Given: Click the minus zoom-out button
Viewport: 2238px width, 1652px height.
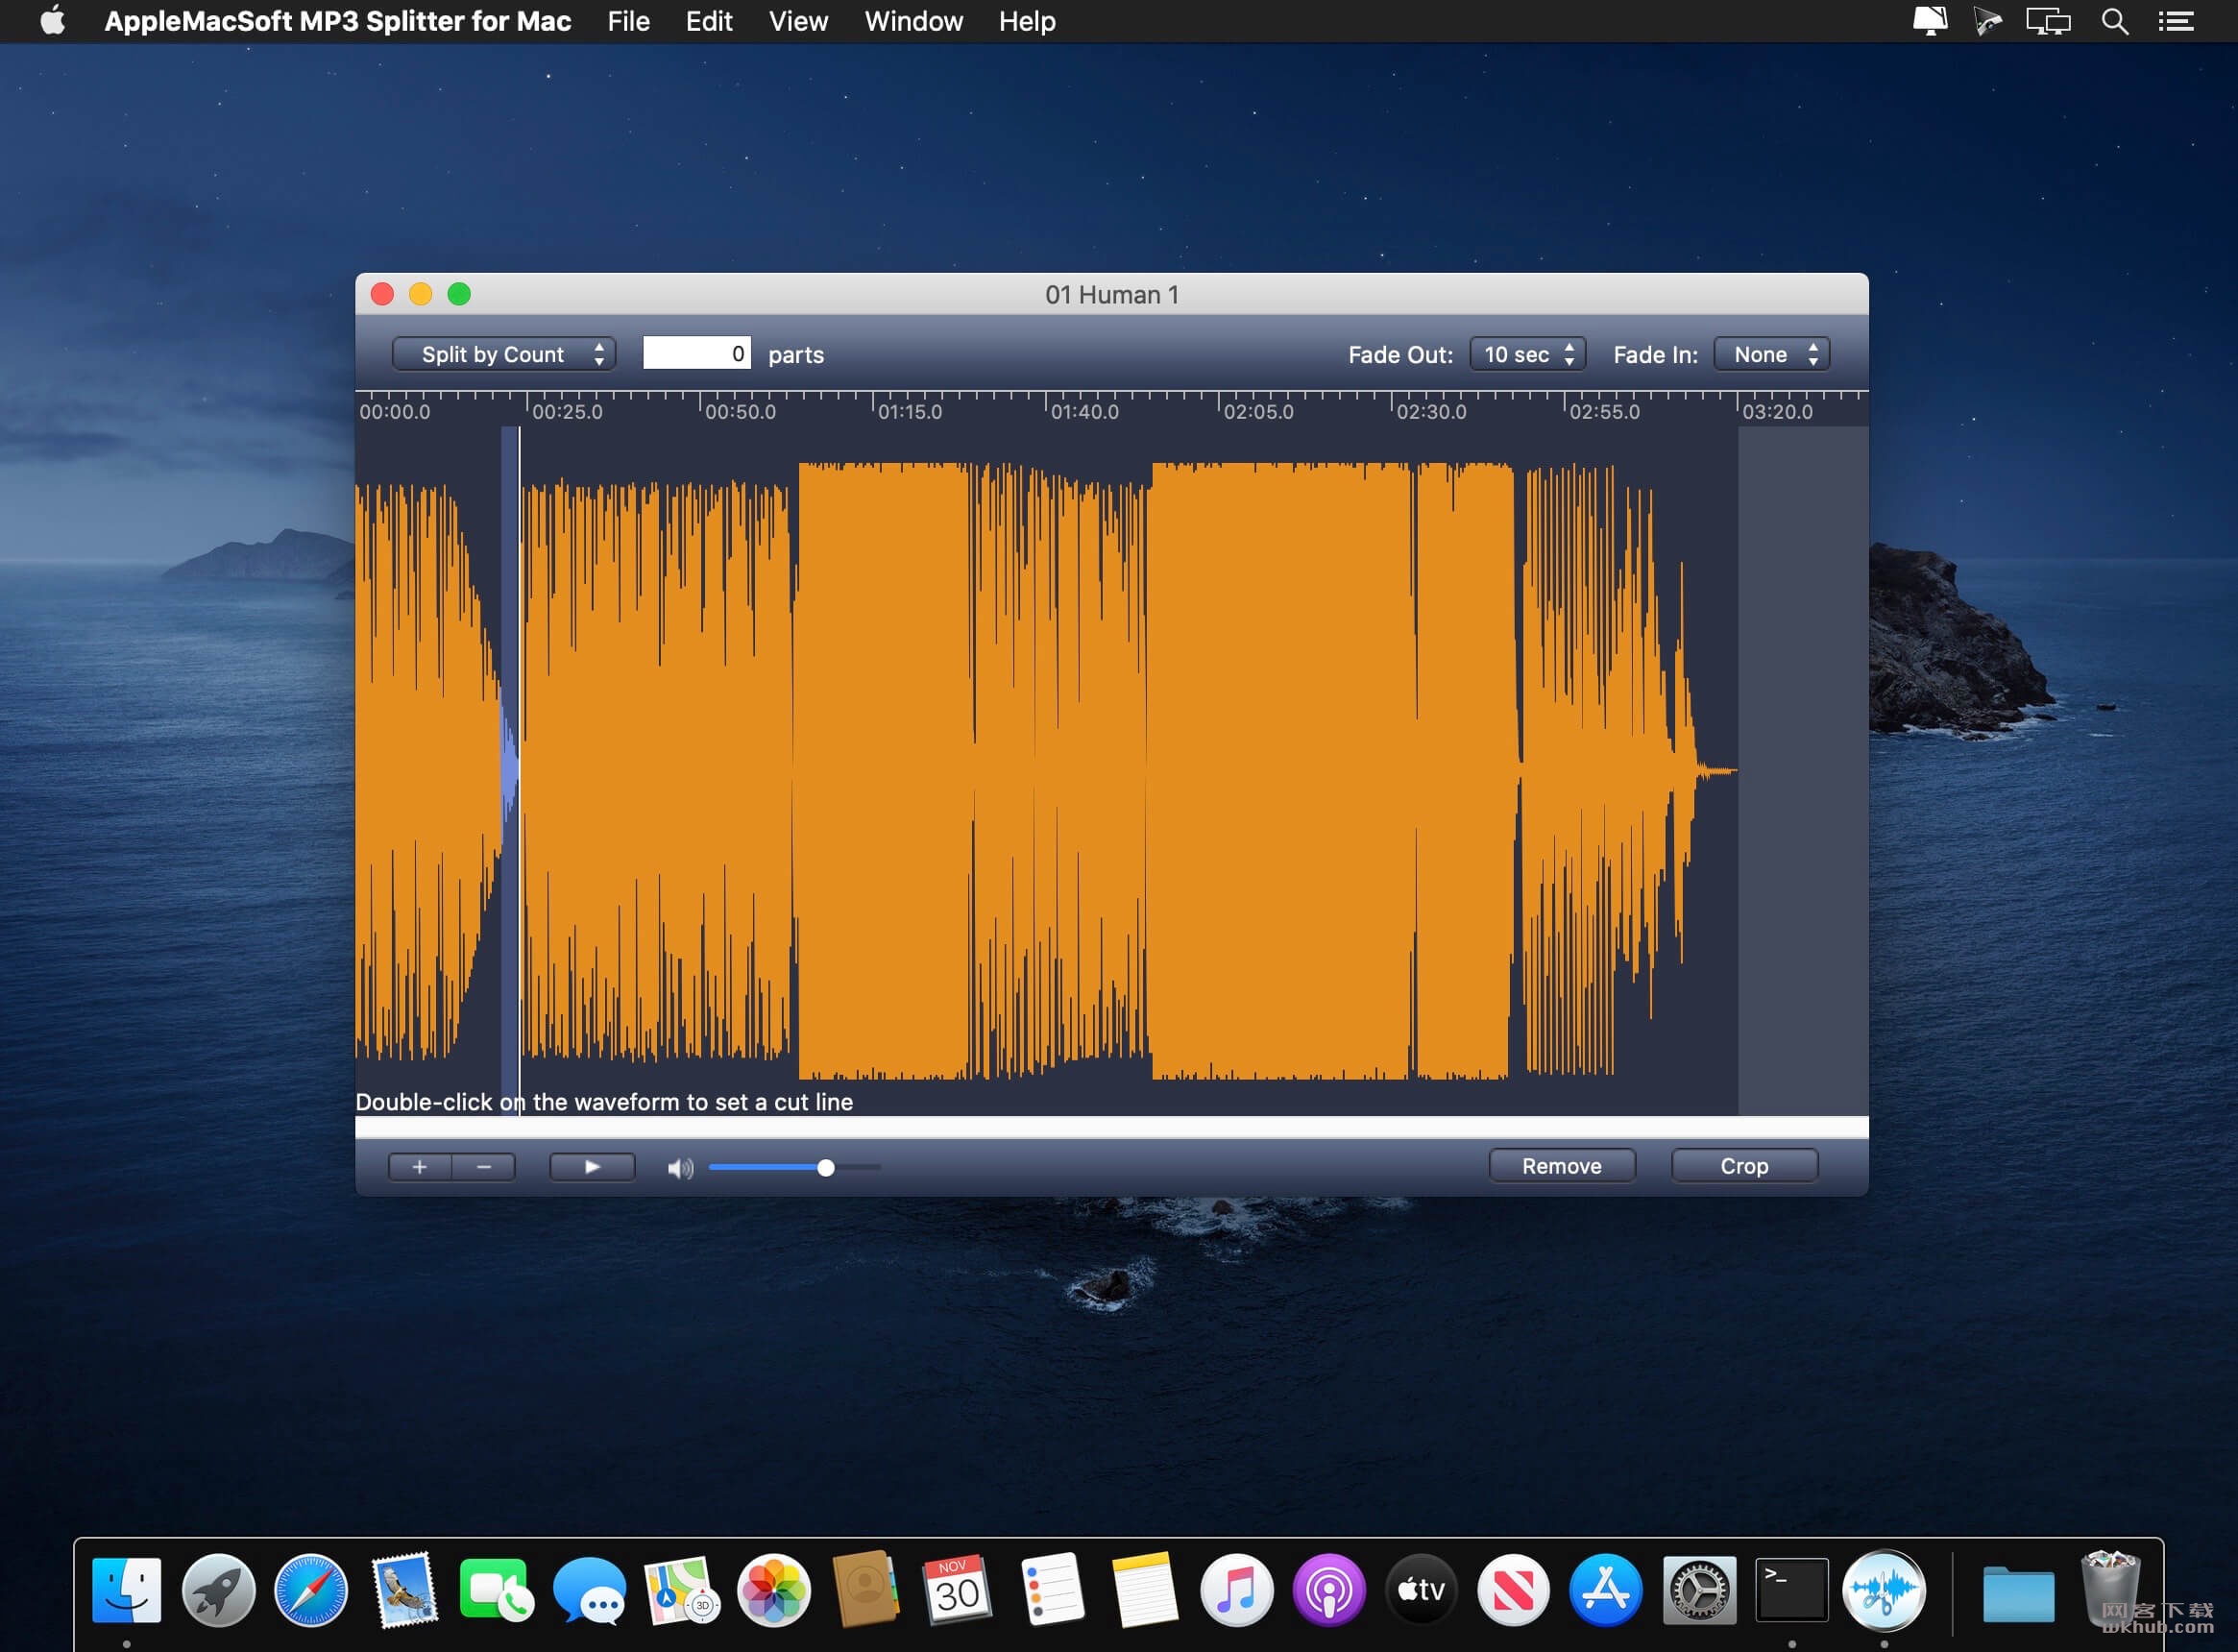Looking at the screenshot, I should point(484,1167).
